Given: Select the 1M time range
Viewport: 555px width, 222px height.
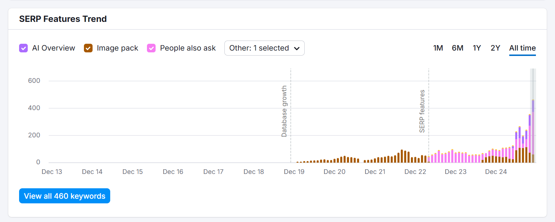Looking at the screenshot, I should coord(438,48).
